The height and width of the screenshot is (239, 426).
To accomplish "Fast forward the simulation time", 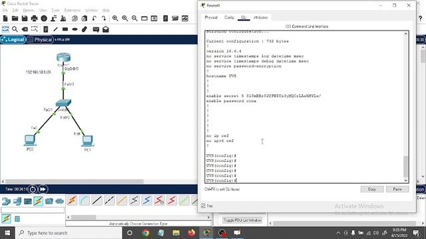I will [x=43, y=189].
